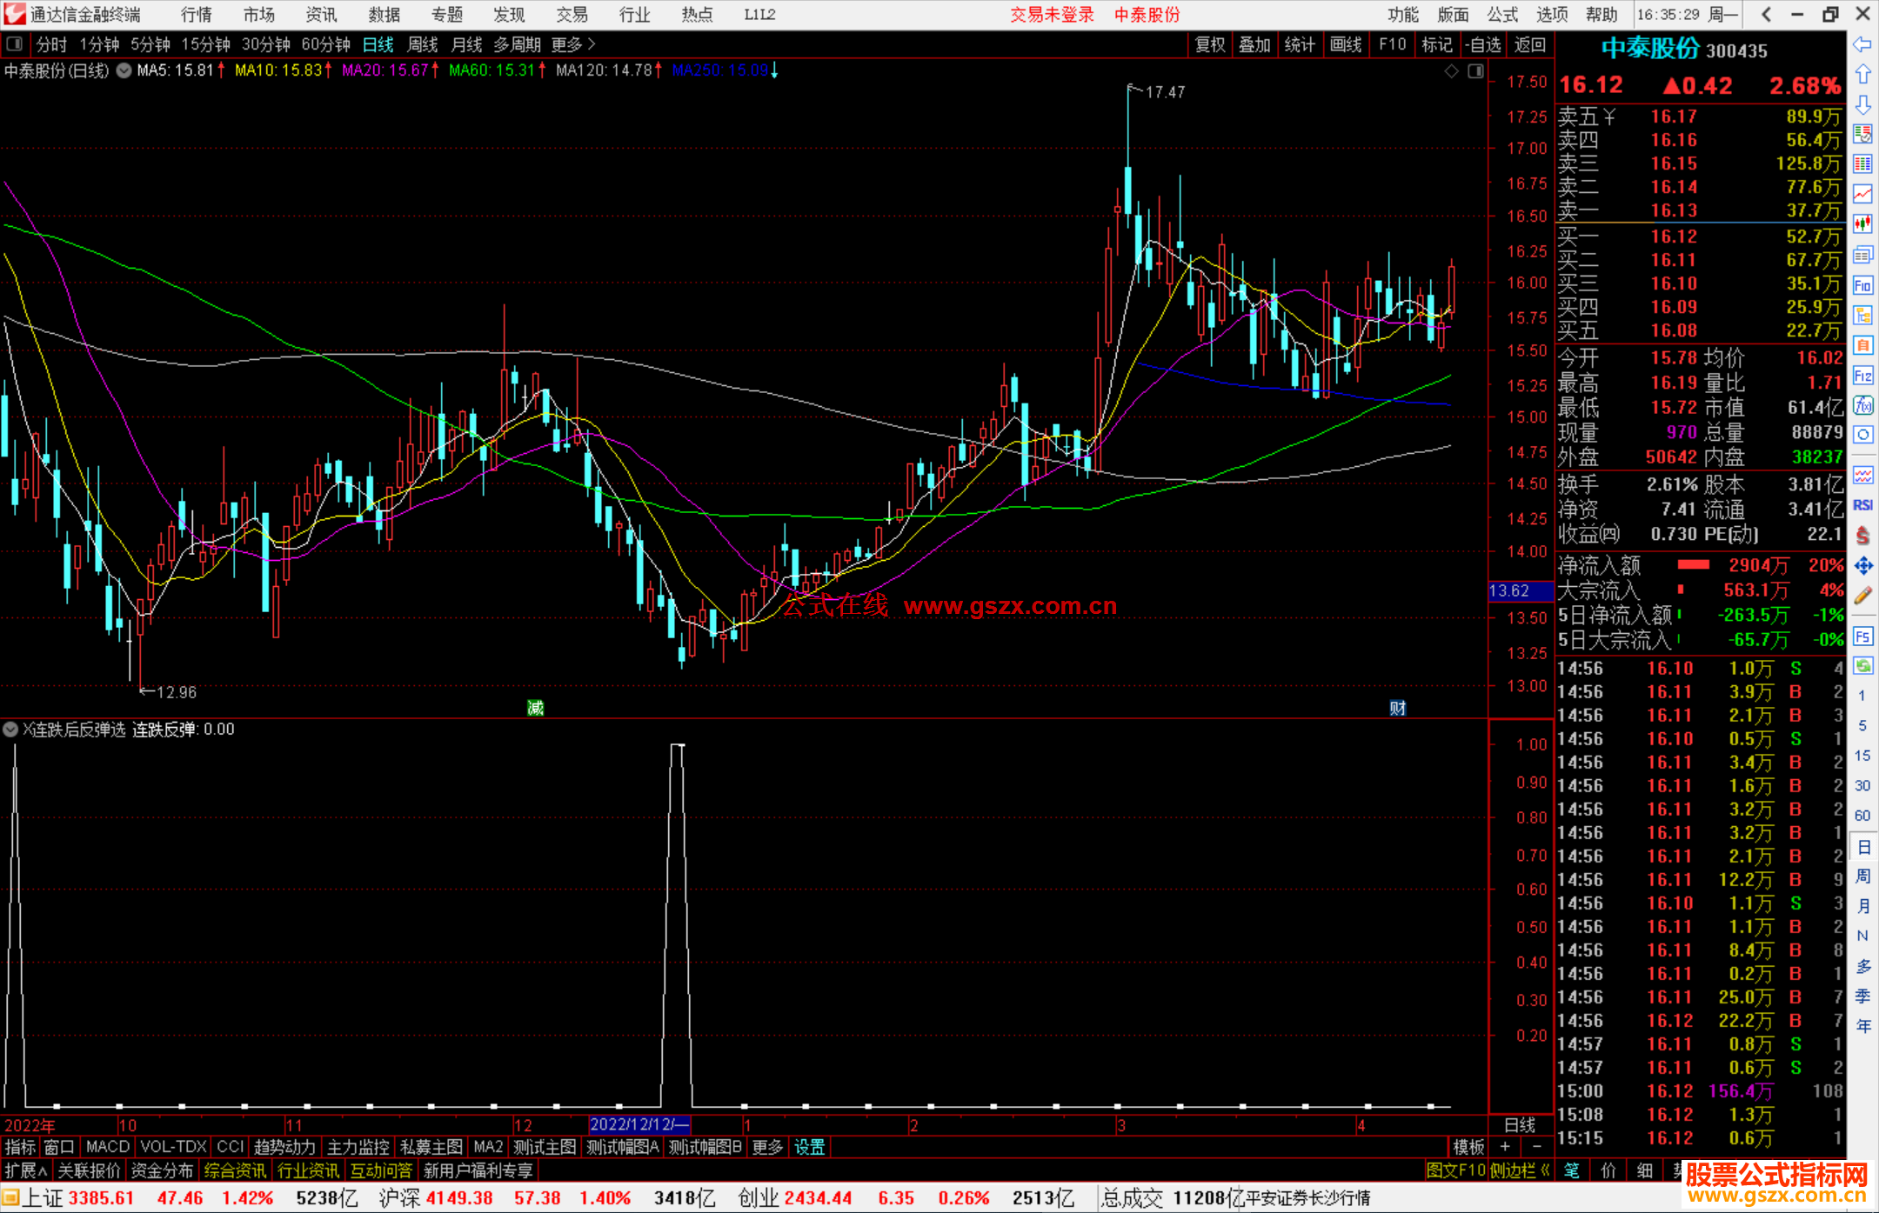Toggle the panel layout icon left of 分时
The width and height of the screenshot is (1879, 1213).
15,44
